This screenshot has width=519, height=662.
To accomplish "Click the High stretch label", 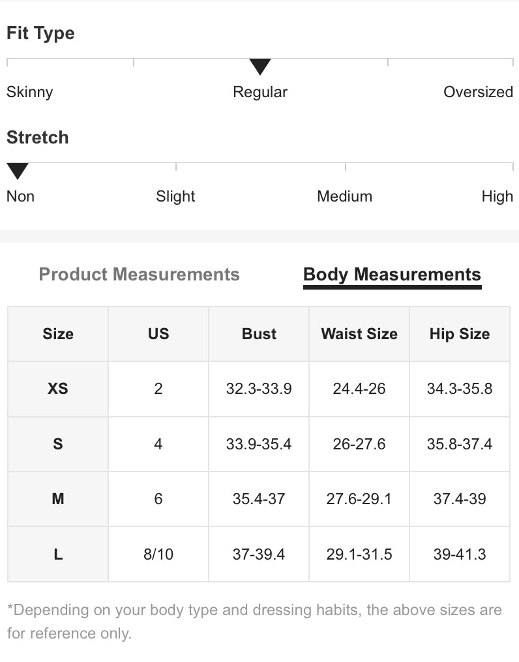I will [x=497, y=196].
